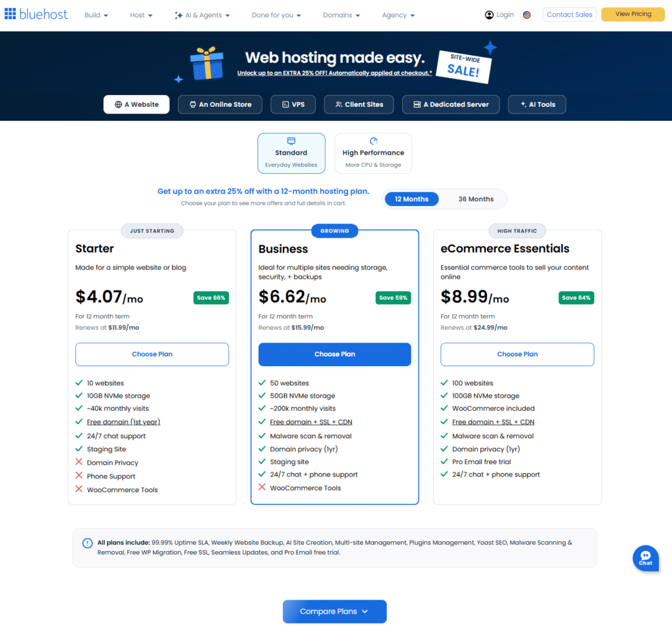The height and width of the screenshot is (643, 672).
Task: Expand the Build menu dropdown
Action: coord(96,16)
